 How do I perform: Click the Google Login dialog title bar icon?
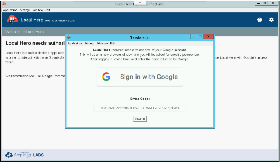(69, 37)
